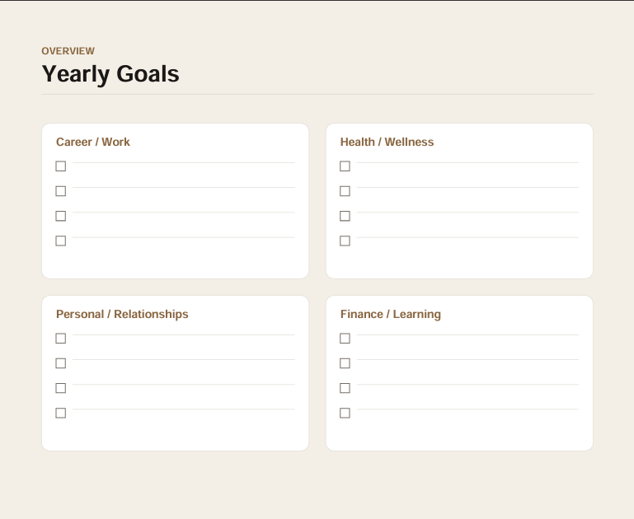Tick the second Health / Wellness checkbox
634x519 pixels.
click(x=345, y=191)
